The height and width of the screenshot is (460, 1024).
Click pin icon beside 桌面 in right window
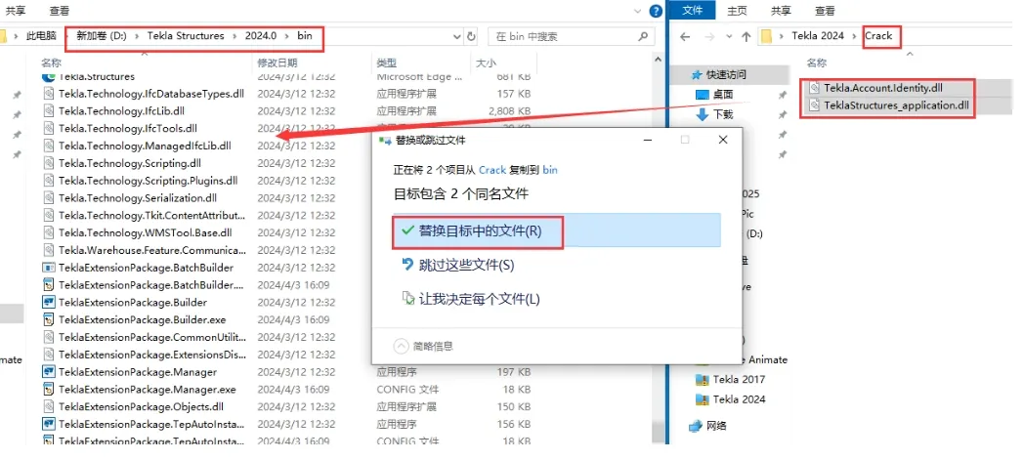point(783,96)
